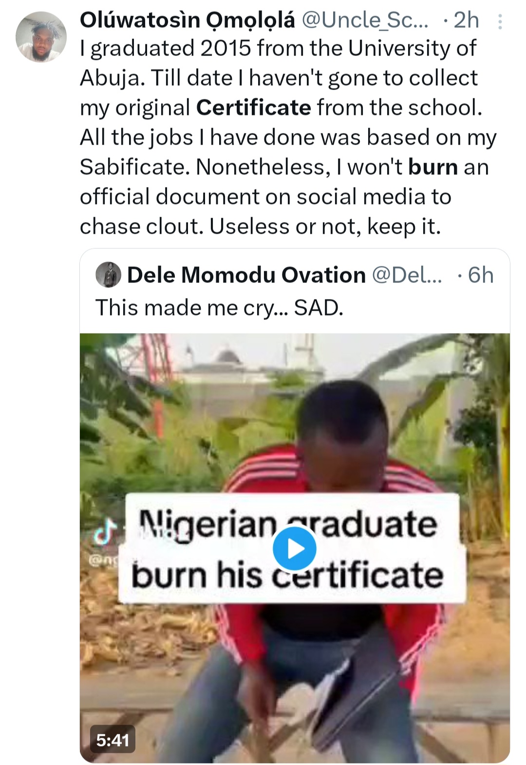Tap the bold word burn in tweet
The image size is (526, 765).
pyautogui.click(x=432, y=167)
